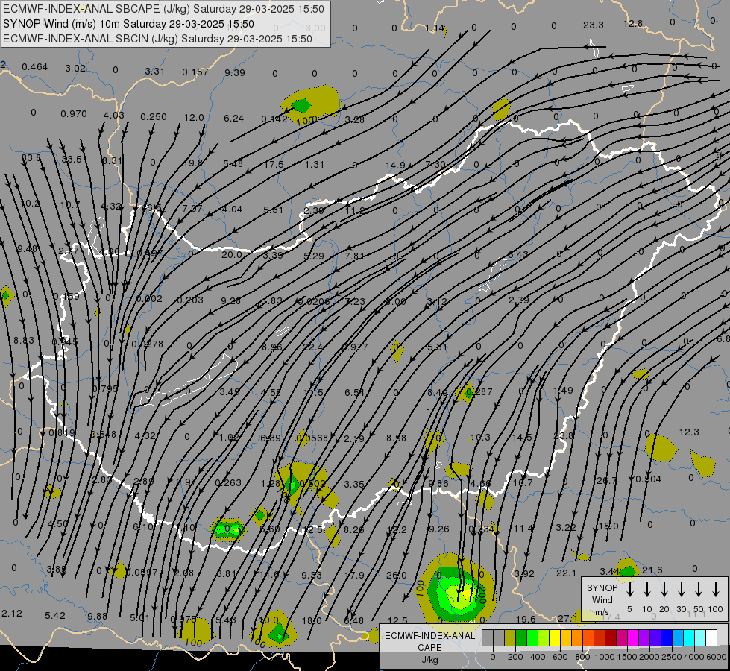Click the 6.24 value on the map
Image resolution: width=730 pixels, height=671 pixels.
coord(233,119)
